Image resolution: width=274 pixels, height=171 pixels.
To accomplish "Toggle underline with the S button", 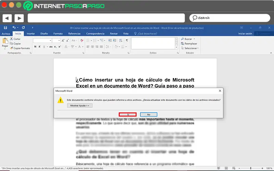I will (44, 47).
